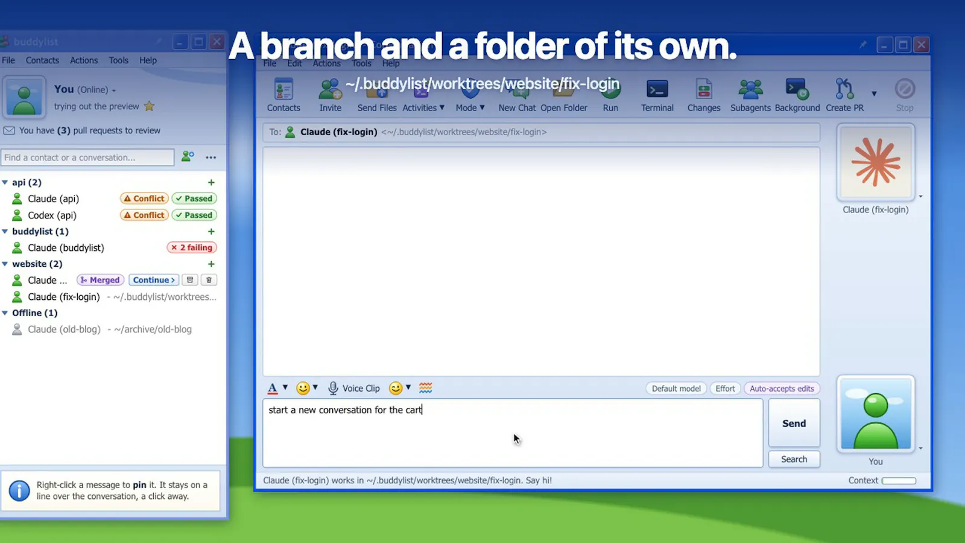Add a new conversation to the website group

[x=211, y=264]
